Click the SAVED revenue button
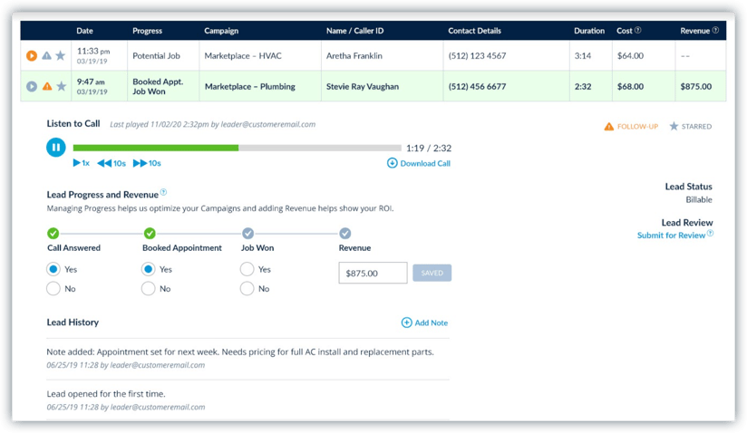Viewport: 747px width, 433px height. pyautogui.click(x=432, y=273)
